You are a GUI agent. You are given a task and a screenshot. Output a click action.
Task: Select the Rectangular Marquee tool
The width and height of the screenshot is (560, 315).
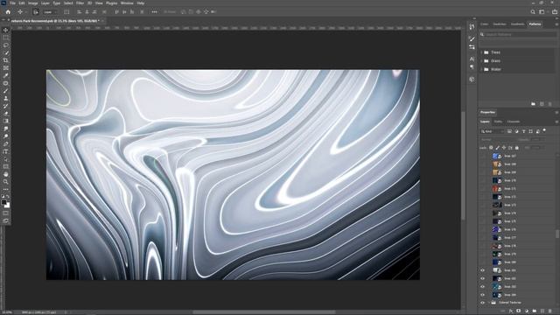point(6,38)
